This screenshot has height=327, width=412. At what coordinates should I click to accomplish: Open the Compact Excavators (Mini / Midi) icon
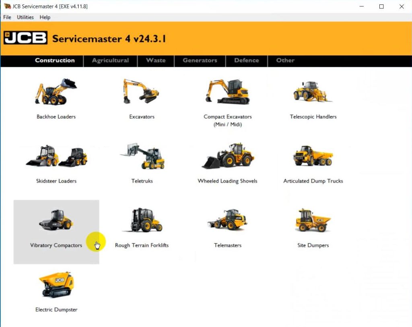228,92
